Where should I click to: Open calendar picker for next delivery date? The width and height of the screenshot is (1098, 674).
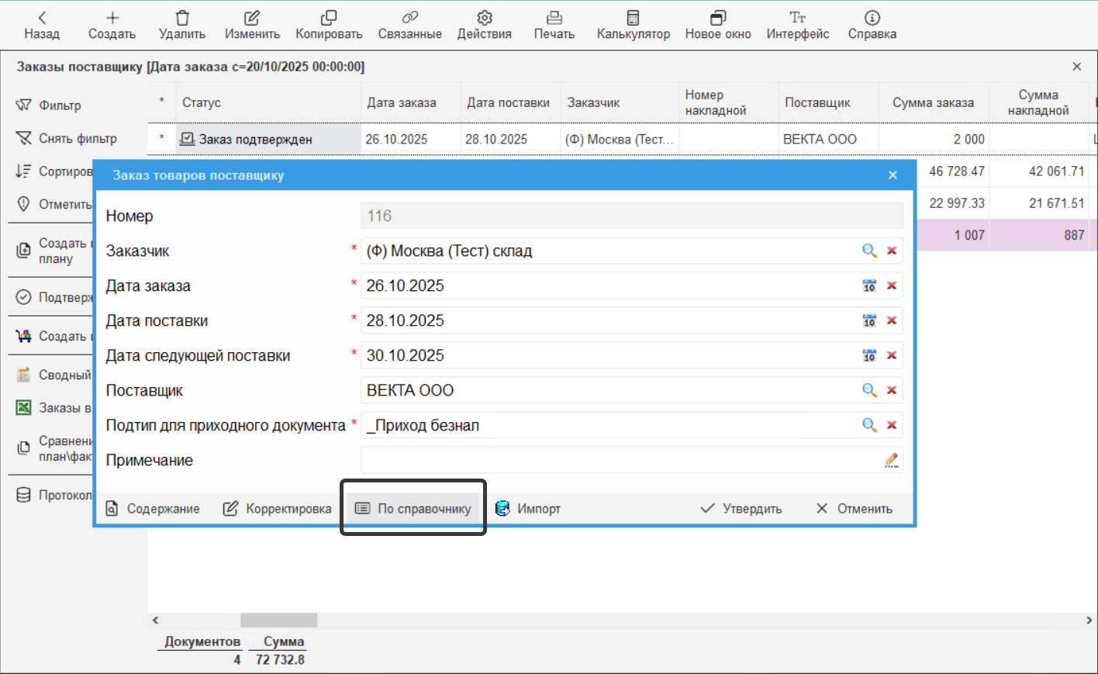(x=869, y=356)
